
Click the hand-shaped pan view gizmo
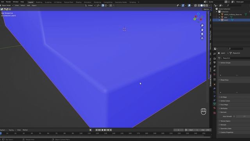202,30
